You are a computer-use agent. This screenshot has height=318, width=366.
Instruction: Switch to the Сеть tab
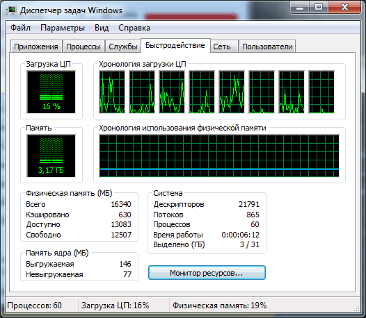(x=222, y=47)
